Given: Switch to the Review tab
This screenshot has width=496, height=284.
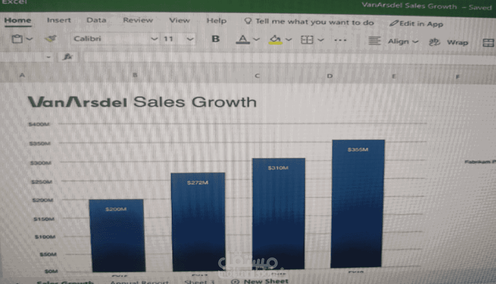Looking at the screenshot, I should tap(138, 20).
